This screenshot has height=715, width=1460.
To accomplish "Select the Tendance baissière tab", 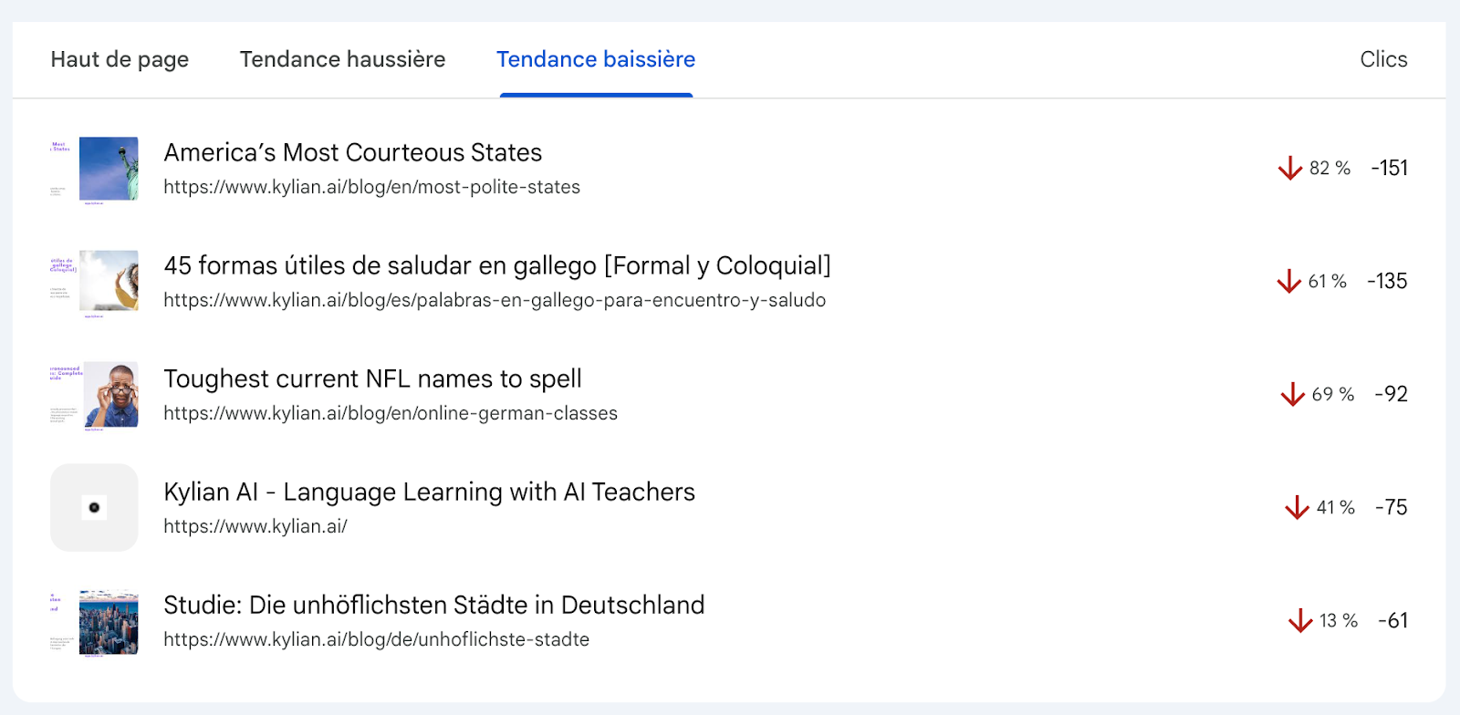I will click(596, 59).
